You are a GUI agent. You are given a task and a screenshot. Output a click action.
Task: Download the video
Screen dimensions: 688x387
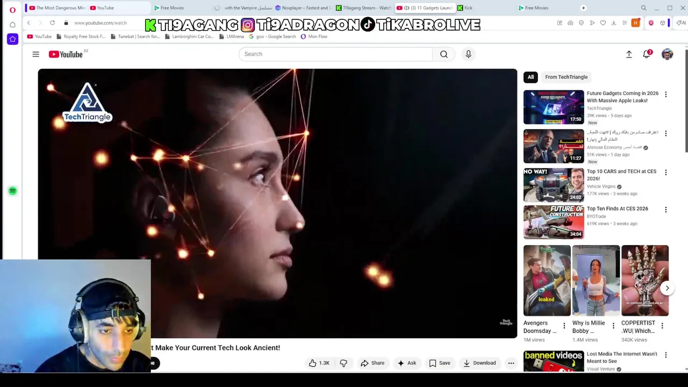[x=479, y=363]
